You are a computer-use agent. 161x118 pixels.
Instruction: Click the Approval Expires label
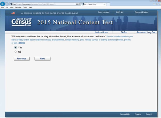[x=142, y=12]
